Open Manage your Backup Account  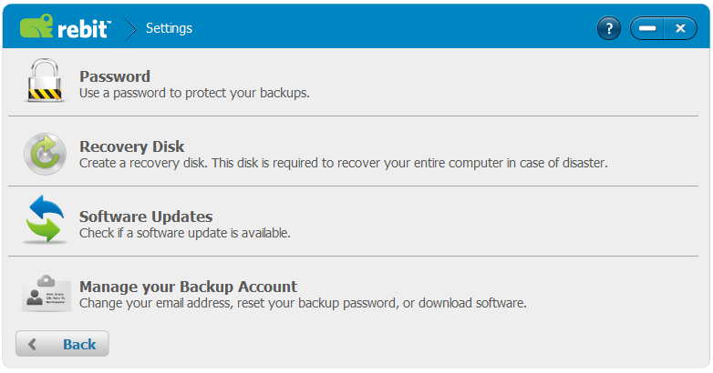pyautogui.click(x=188, y=287)
